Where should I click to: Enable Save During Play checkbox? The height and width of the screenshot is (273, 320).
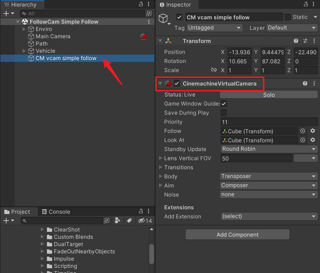pos(224,113)
